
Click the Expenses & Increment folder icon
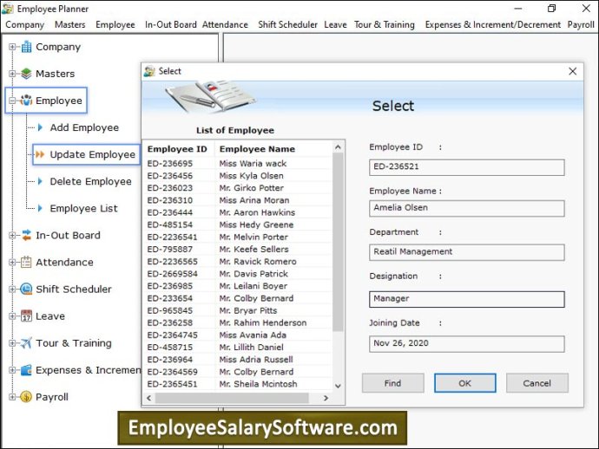pyautogui.click(x=26, y=369)
